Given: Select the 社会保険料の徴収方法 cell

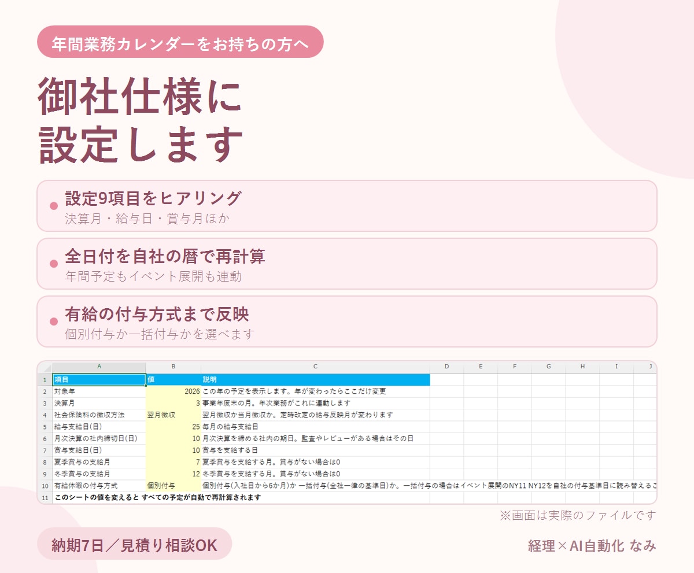Looking at the screenshot, I should [99, 415].
